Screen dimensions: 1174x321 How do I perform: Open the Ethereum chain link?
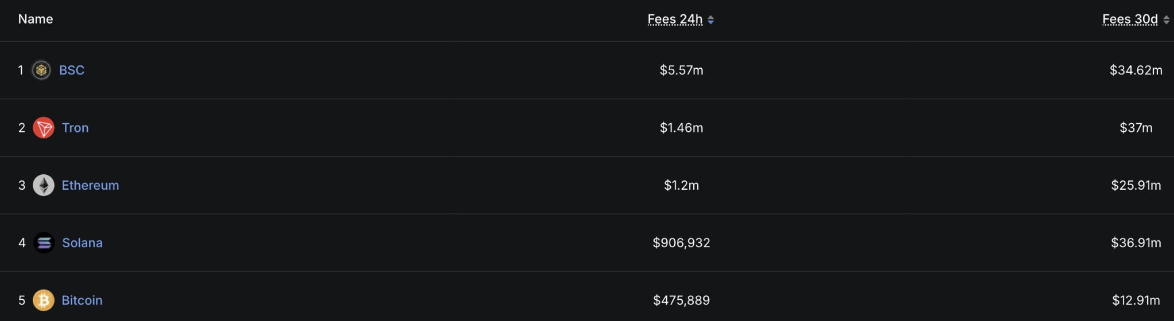coord(90,185)
